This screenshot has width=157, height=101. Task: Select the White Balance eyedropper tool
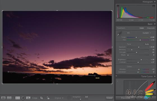(x=119, y=33)
